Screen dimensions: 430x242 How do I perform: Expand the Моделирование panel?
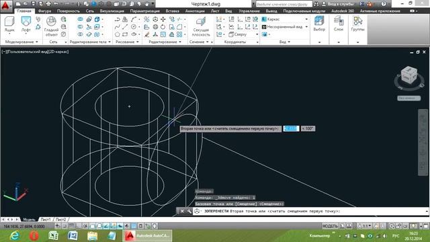[21, 42]
